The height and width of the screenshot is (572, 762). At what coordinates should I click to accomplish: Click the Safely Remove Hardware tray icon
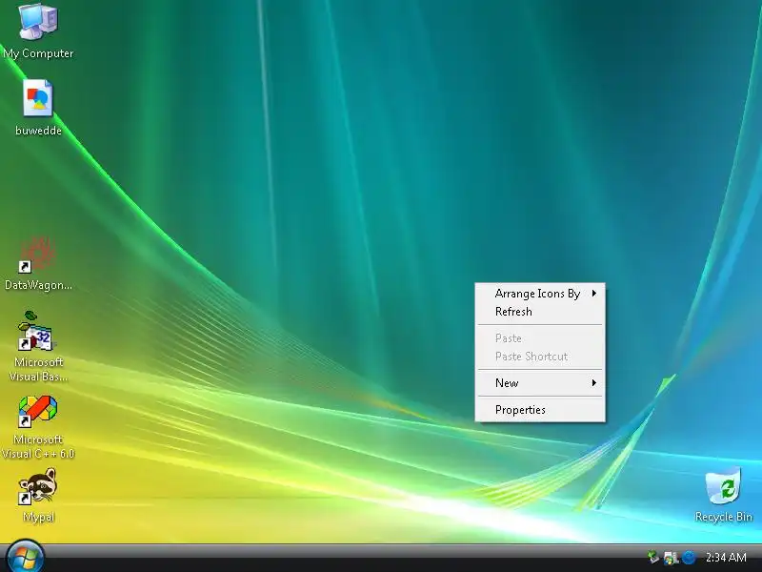click(x=653, y=557)
